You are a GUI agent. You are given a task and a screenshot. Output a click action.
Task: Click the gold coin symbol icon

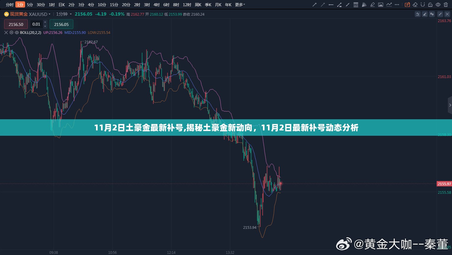(6, 14)
